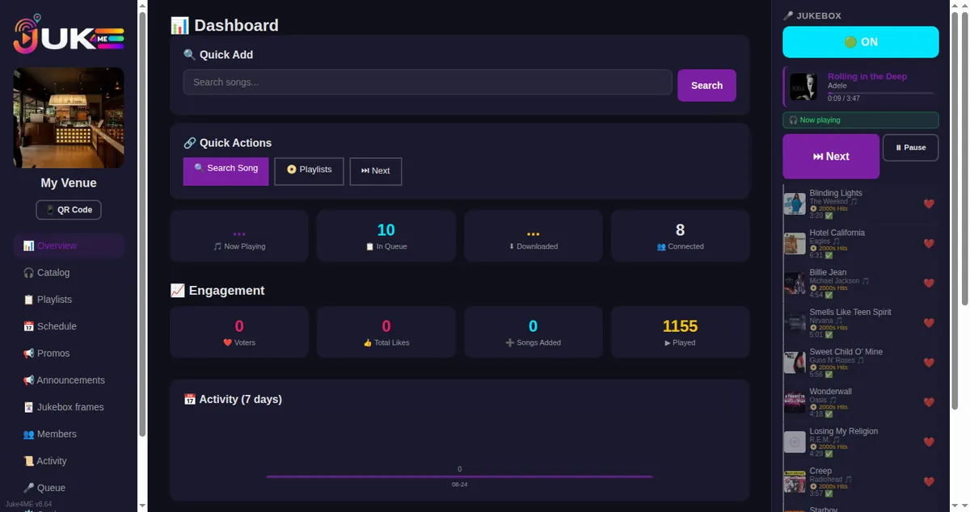
Task: Select Sweet Child O' Mine title
Action: point(846,351)
